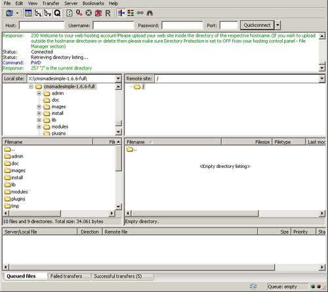Open the Server menu
Screen dimensions: 328x292
pyautogui.click(x=71, y=3)
